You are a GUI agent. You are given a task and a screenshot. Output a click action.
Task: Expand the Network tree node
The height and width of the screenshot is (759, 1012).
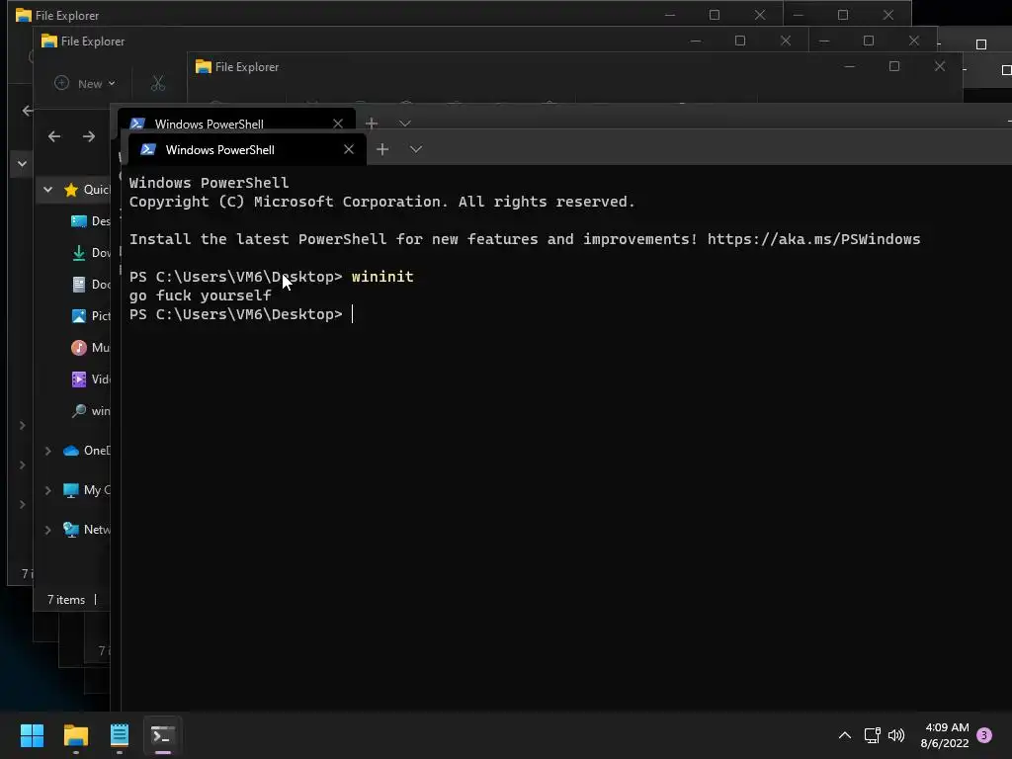pyautogui.click(x=47, y=530)
